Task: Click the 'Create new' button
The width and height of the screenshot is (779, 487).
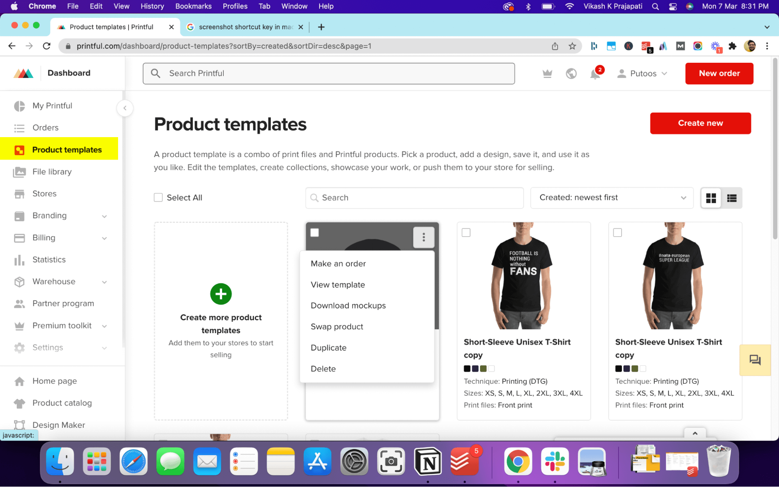Action: click(x=700, y=123)
